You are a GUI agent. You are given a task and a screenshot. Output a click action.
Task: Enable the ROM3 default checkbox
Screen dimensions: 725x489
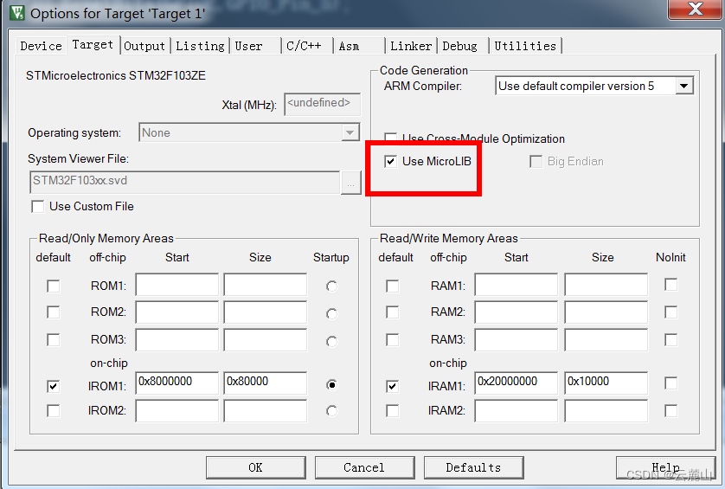53,340
